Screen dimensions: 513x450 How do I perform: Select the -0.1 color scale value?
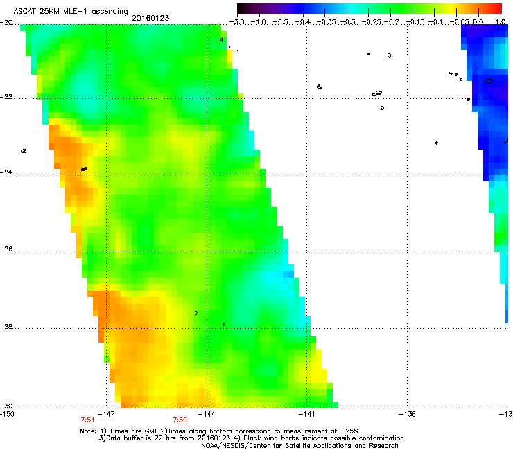pos(435,22)
